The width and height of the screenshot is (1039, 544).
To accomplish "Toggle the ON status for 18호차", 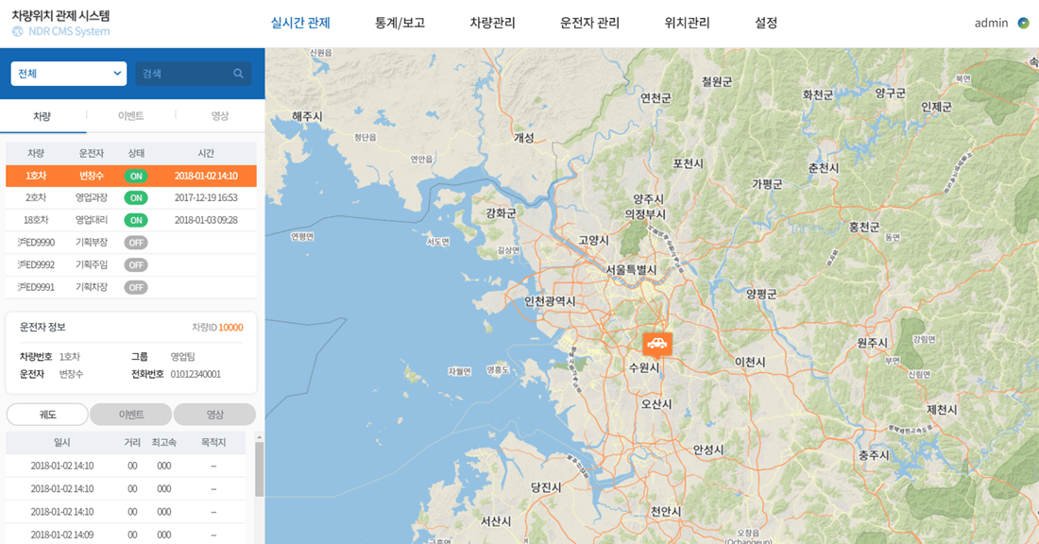I will tap(136, 220).
